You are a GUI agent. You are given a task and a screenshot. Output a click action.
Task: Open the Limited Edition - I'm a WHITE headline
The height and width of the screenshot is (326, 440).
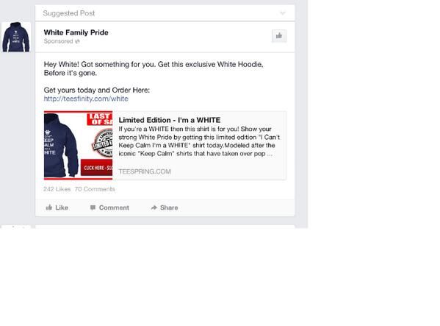[x=170, y=120]
